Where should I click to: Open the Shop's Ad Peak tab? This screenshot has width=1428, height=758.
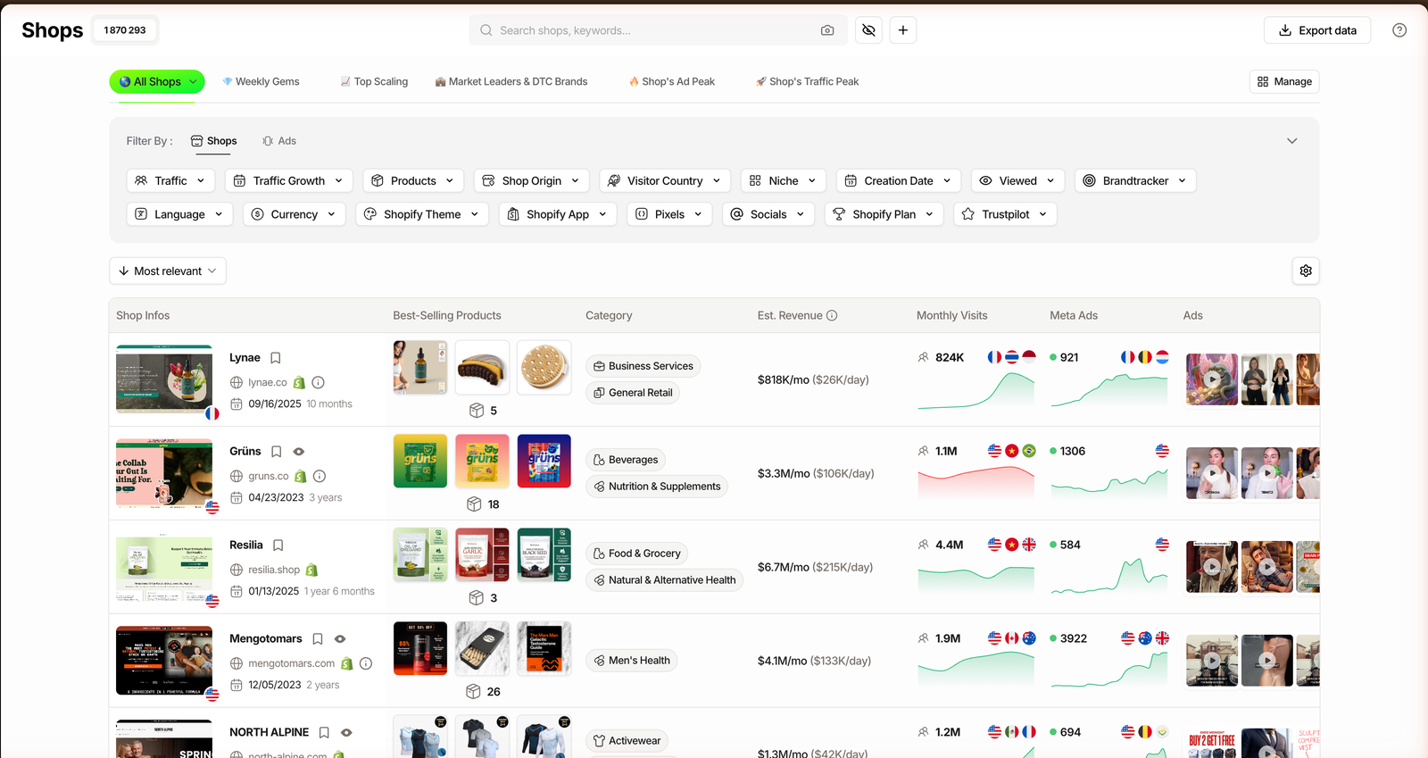(671, 81)
